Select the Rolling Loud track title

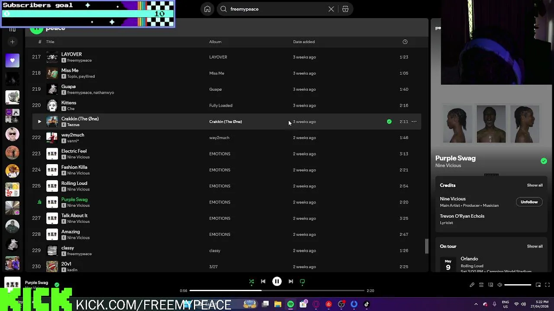(74, 183)
